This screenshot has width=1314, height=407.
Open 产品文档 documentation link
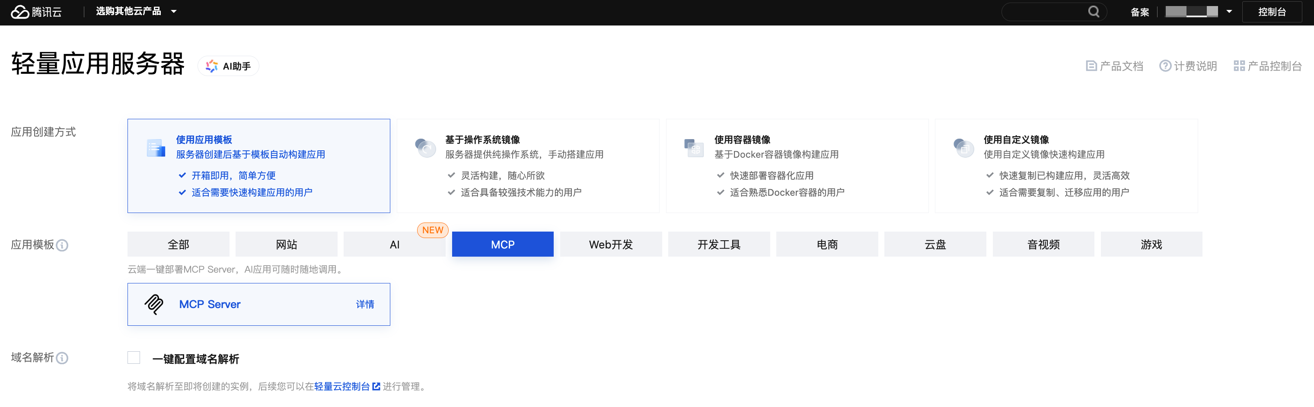[1115, 66]
